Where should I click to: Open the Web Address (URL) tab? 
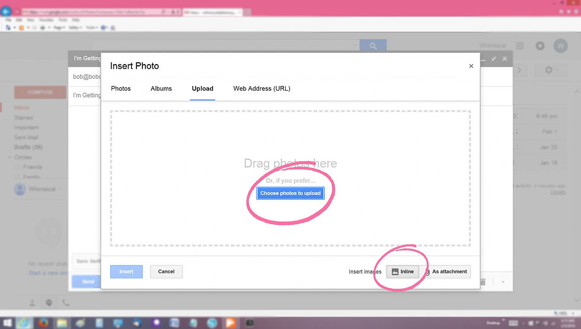(261, 88)
